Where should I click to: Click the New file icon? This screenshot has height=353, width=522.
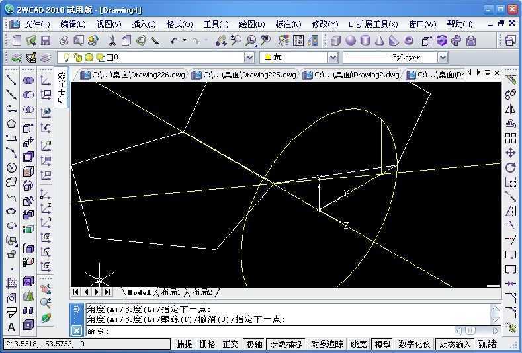click(17, 40)
